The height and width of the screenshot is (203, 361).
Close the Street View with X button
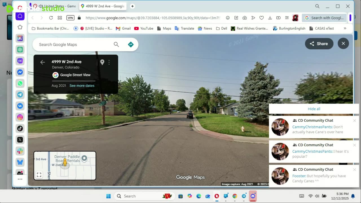tap(343, 43)
